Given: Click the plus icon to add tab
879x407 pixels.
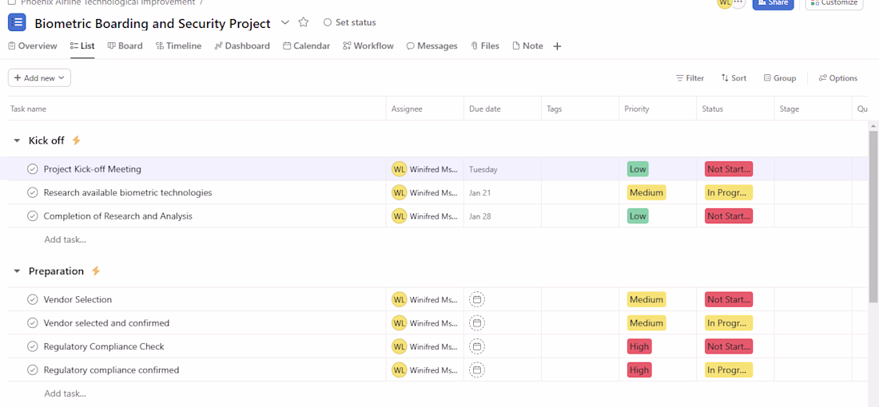Looking at the screenshot, I should coord(557,46).
